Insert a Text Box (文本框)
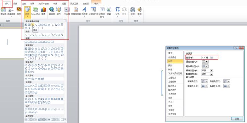Viewport: 247px width, 123px height. point(67,12)
